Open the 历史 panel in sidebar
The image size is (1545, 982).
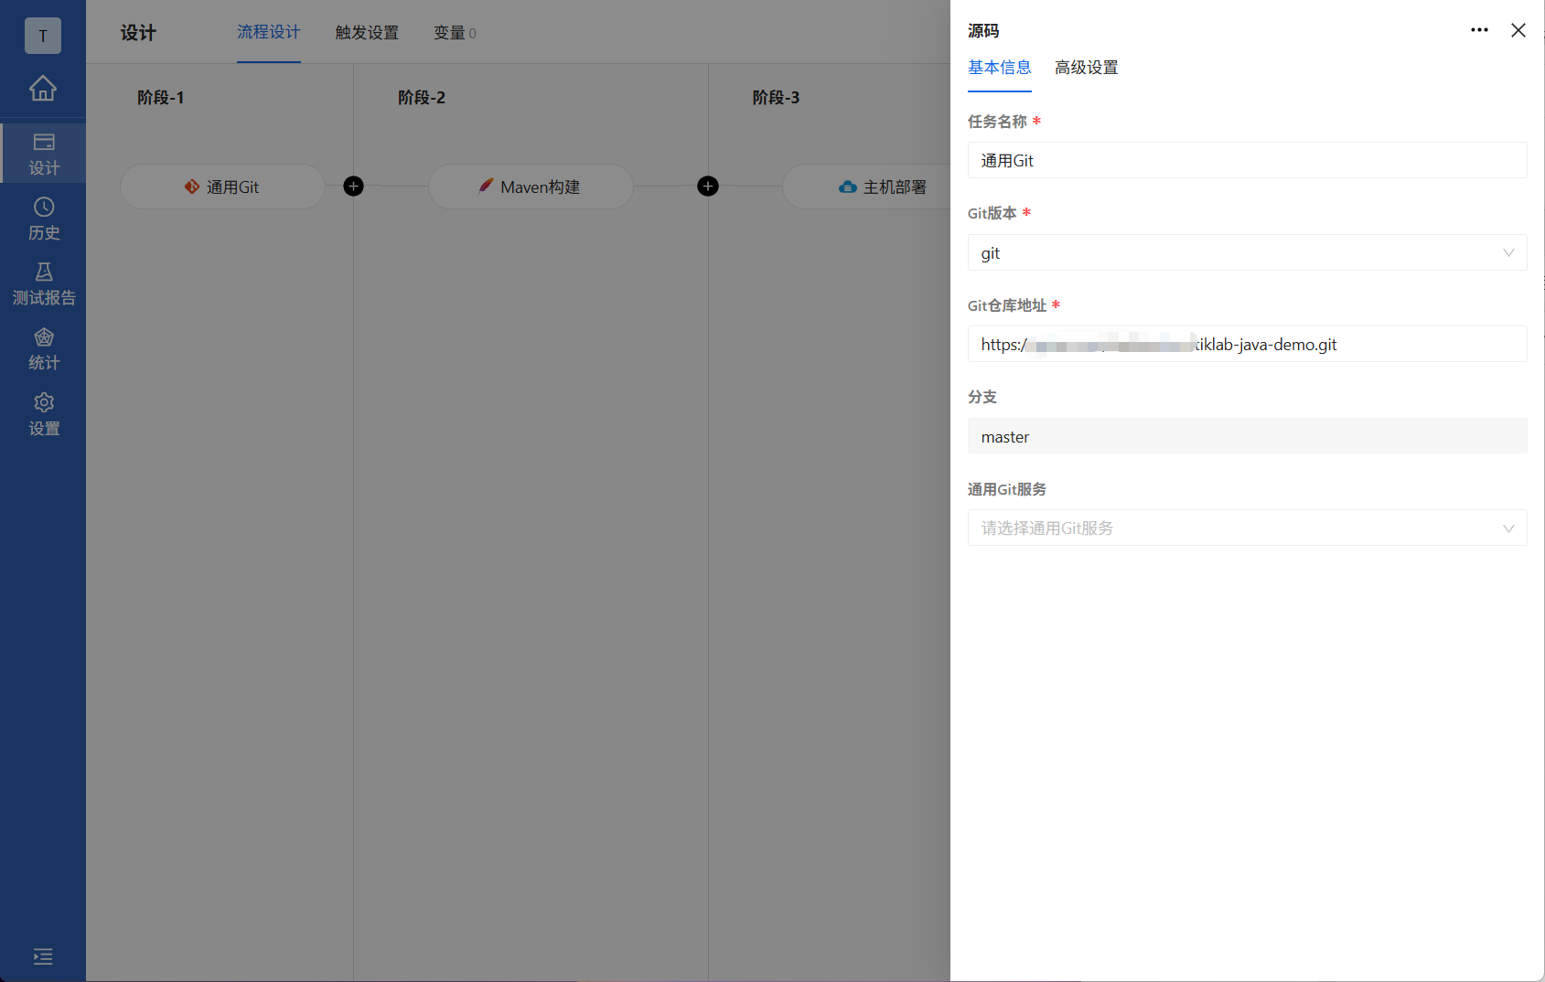[x=43, y=219]
